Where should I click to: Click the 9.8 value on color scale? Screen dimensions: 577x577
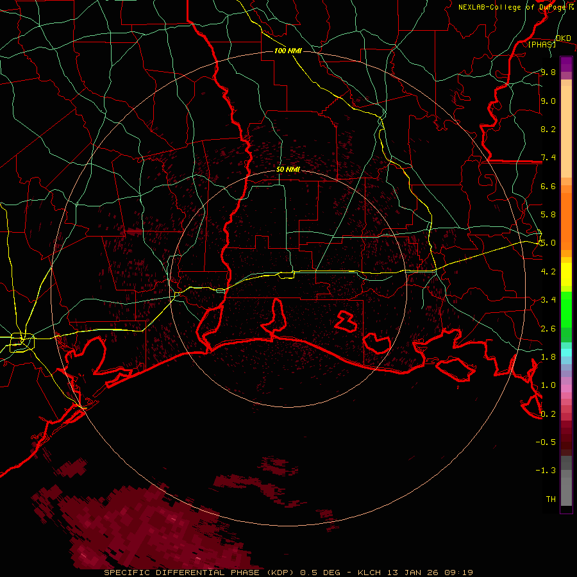(x=548, y=72)
